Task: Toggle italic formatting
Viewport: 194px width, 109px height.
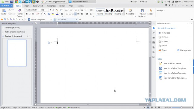Action: [30, 14]
